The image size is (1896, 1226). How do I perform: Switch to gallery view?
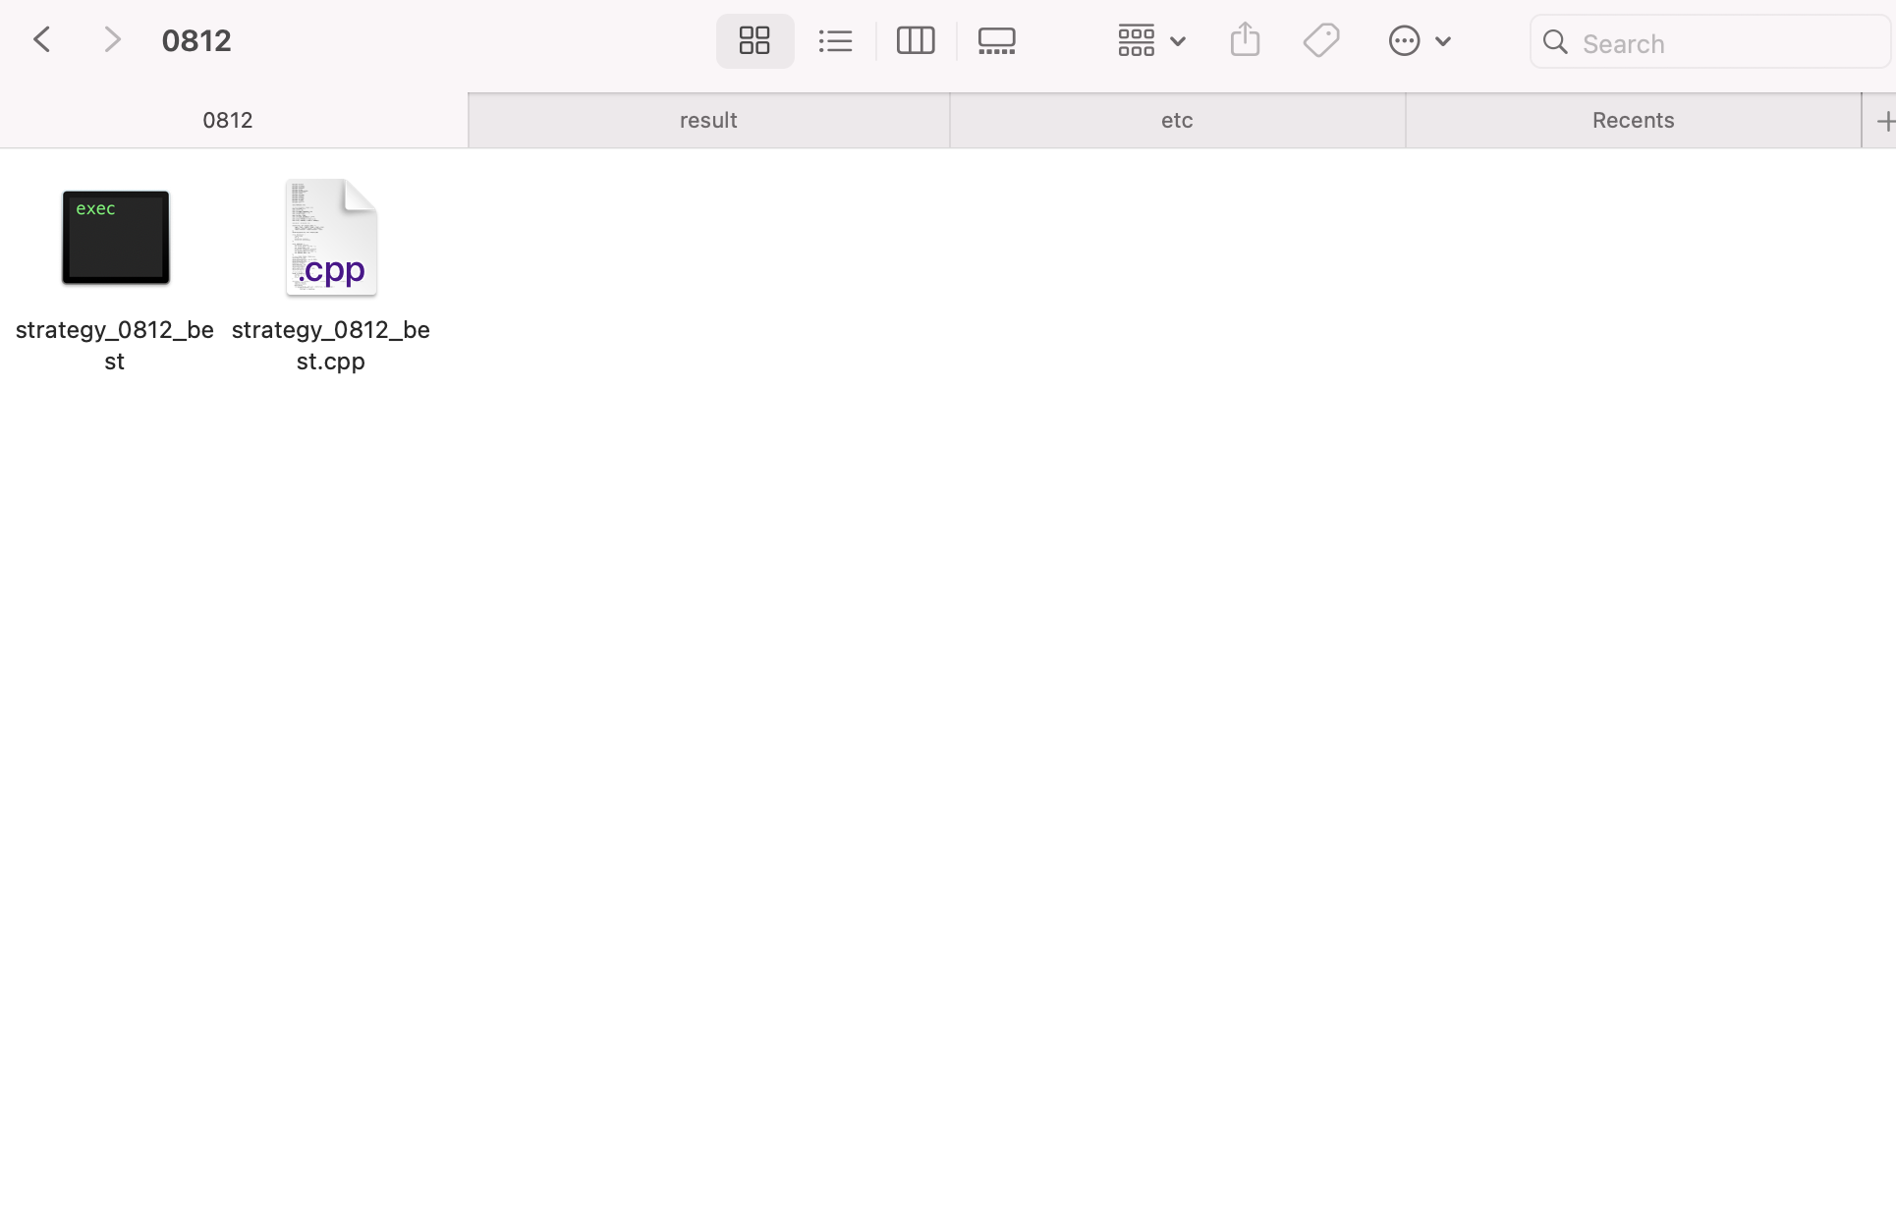click(997, 41)
